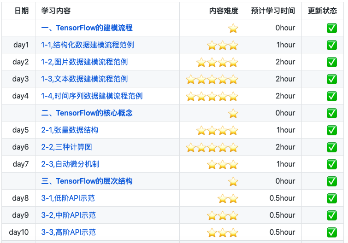Image resolution: width=348 pixels, height=243 pixels.
Task: Open link 三、TensorFlow的层次结构
Action: [87, 181]
